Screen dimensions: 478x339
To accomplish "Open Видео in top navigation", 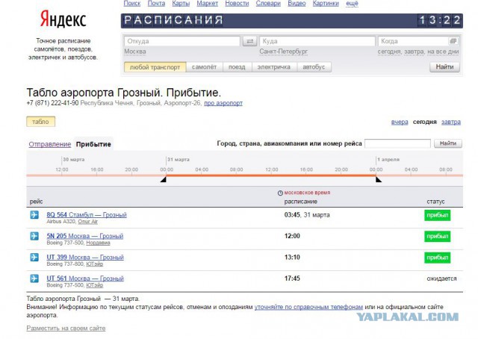I will 297,3.
